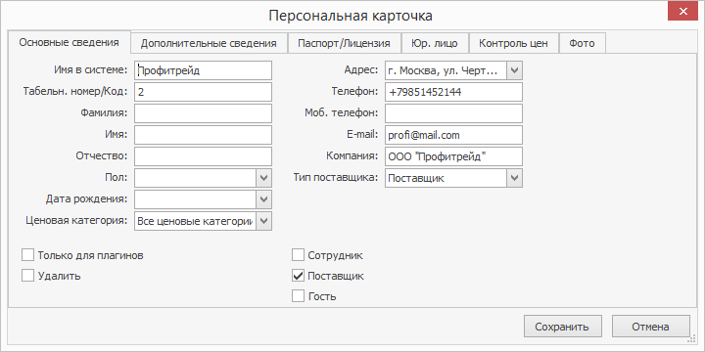Click the Компания field
The height and width of the screenshot is (352, 705).
(453, 156)
